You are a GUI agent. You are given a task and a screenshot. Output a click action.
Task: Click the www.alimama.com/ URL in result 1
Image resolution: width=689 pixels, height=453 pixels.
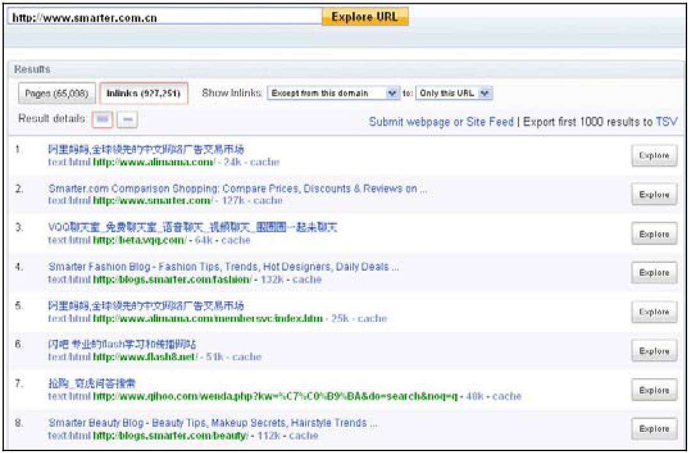click(x=154, y=163)
